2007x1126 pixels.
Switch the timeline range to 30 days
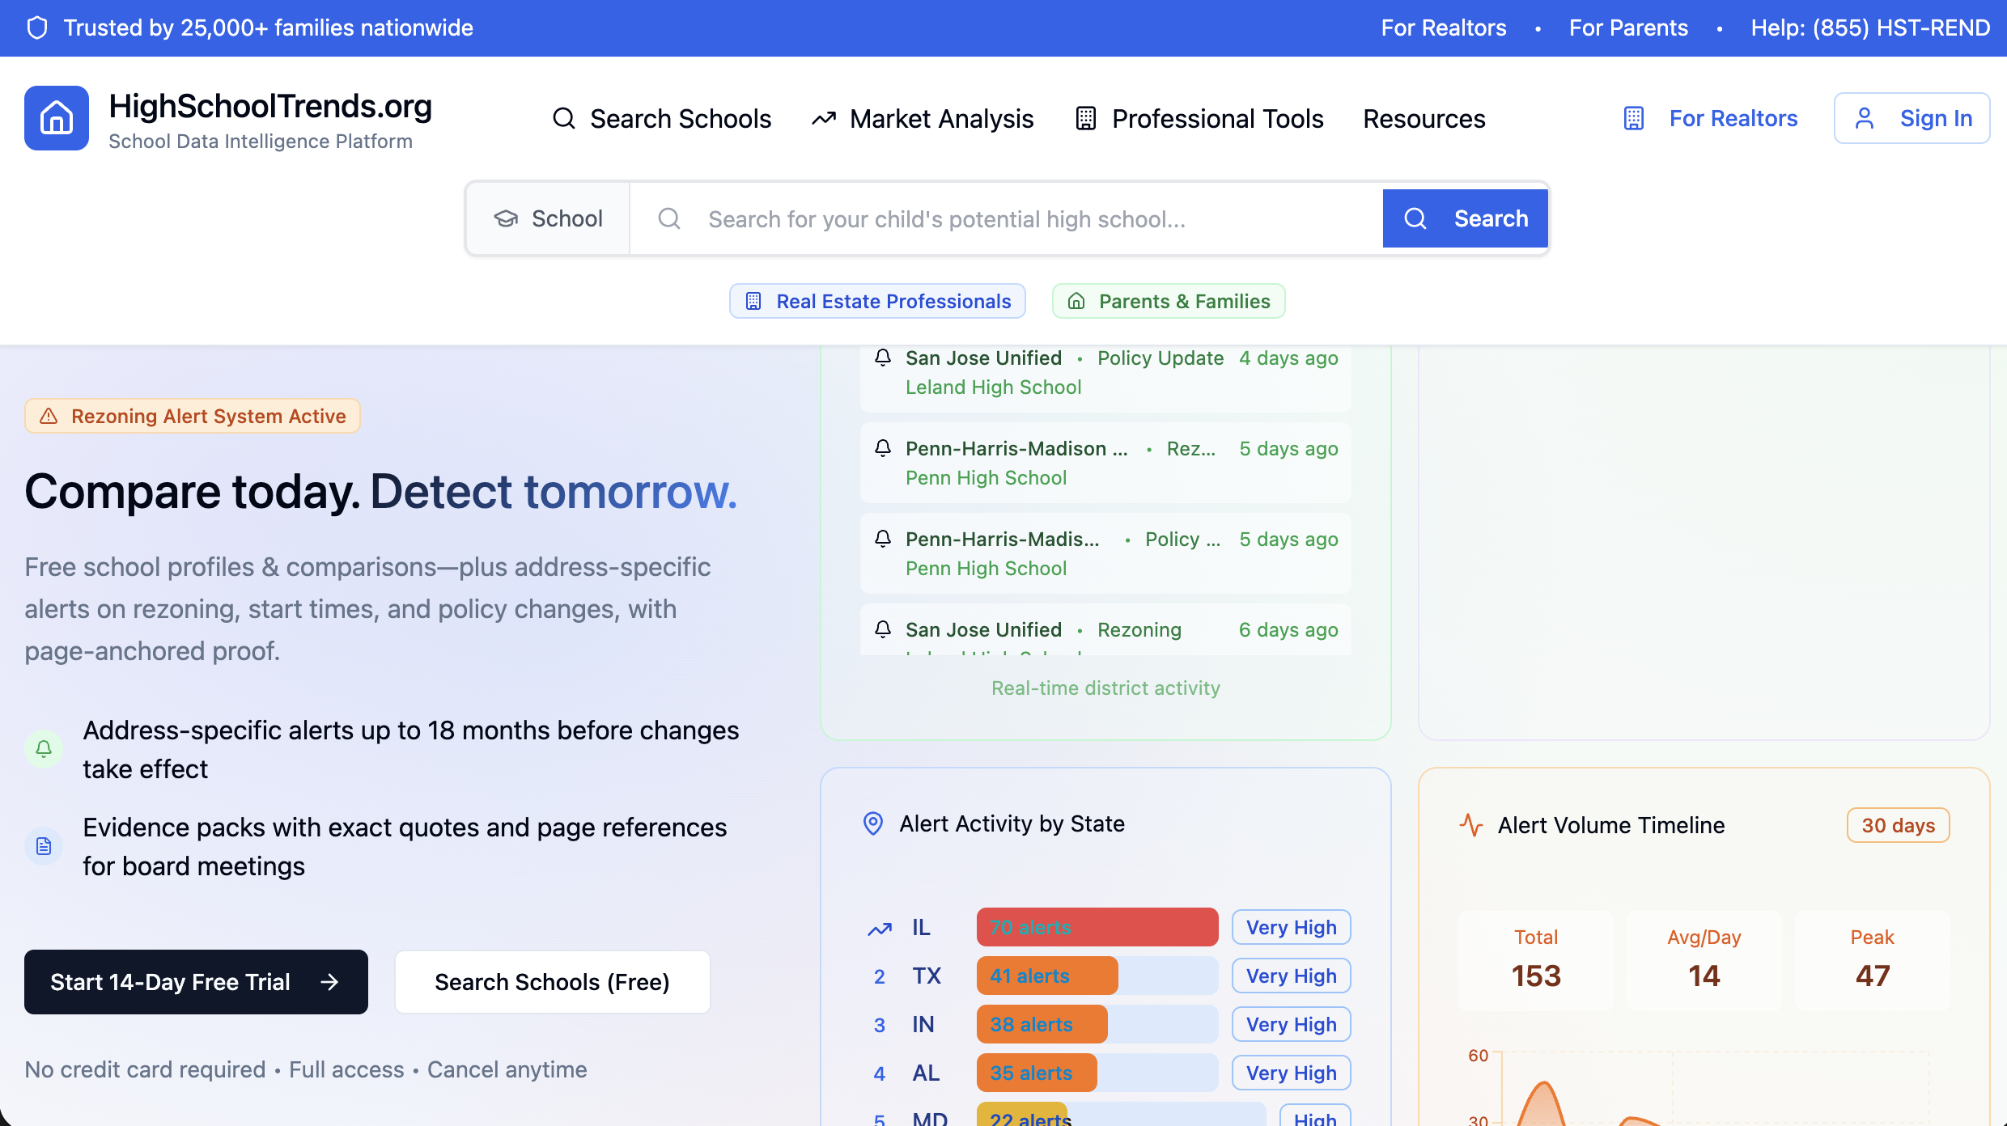point(1898,825)
